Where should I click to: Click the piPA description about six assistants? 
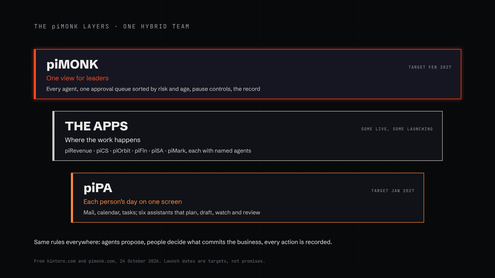[x=172, y=213]
